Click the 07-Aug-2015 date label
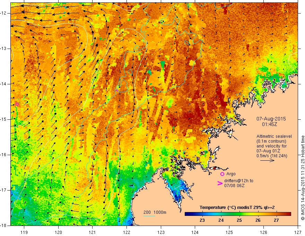The image size is (305, 236). (x=271, y=119)
